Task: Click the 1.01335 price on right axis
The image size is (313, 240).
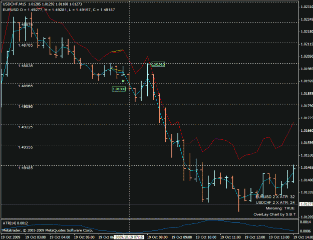Action: pos(307,192)
